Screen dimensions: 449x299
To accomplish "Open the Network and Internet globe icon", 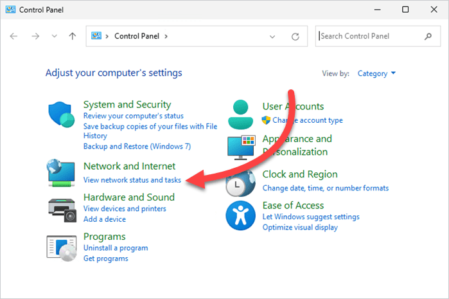I will 61,173.
